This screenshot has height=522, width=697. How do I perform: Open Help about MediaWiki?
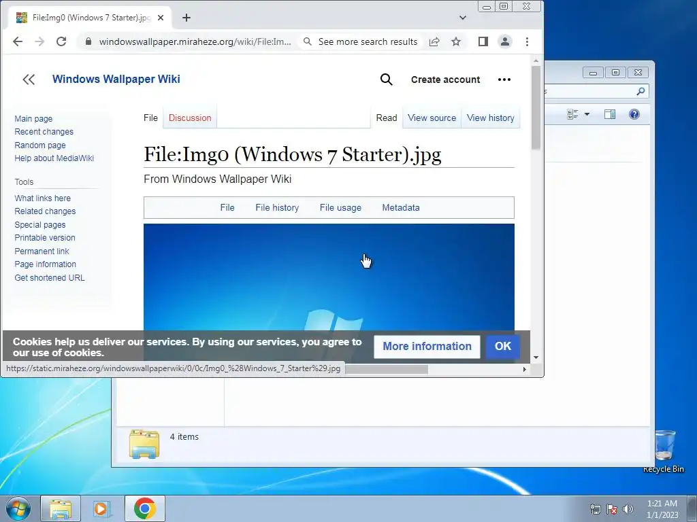tap(54, 158)
